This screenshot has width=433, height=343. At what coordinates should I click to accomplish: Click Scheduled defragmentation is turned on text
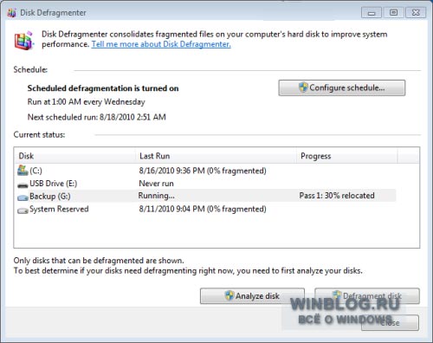coord(103,88)
